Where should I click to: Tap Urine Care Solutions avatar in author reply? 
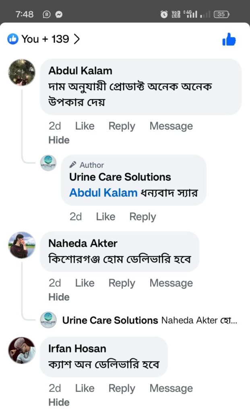pyautogui.click(x=48, y=163)
